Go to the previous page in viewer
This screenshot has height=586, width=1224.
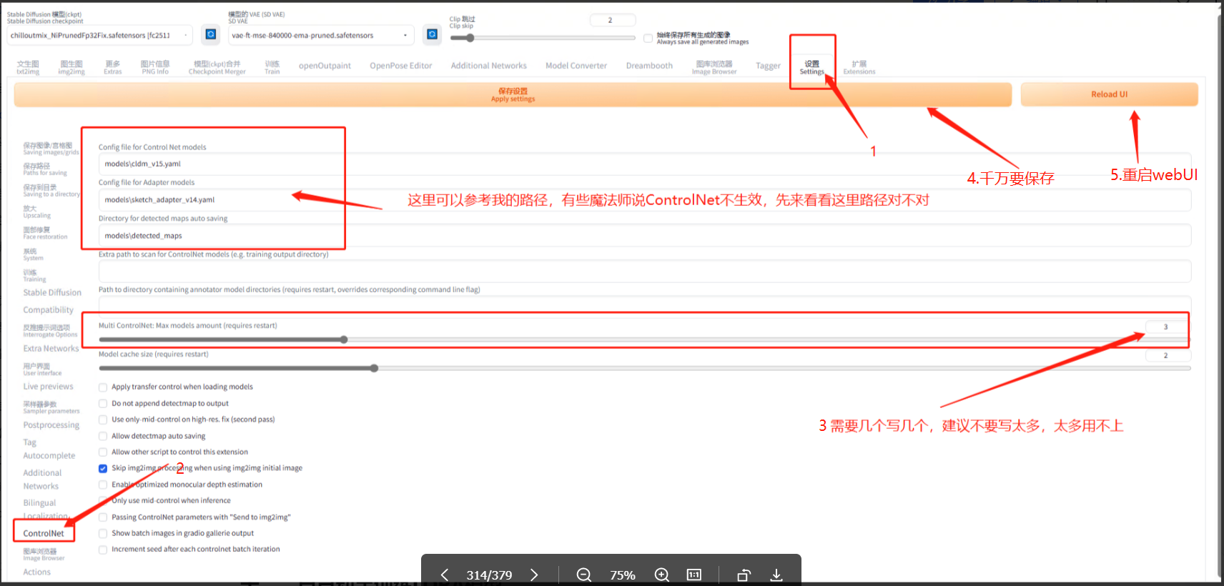pos(445,575)
